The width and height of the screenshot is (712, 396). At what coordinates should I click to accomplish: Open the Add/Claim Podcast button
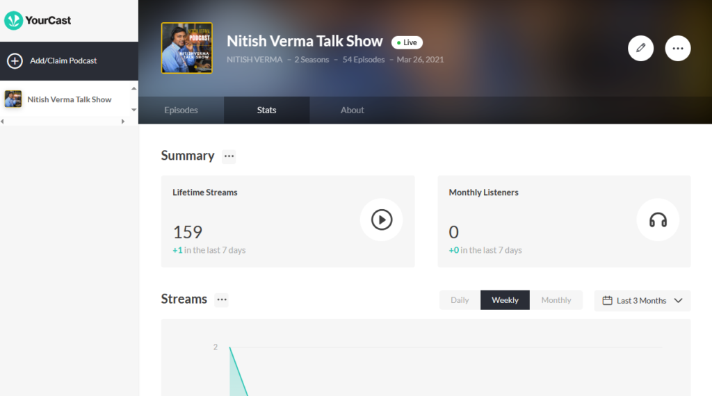point(69,60)
